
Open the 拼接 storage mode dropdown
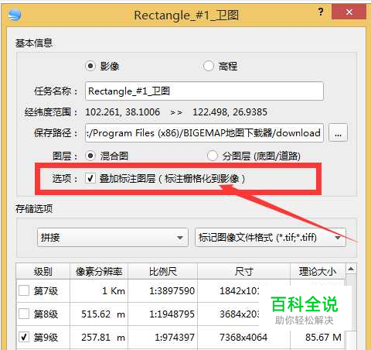click(113, 238)
